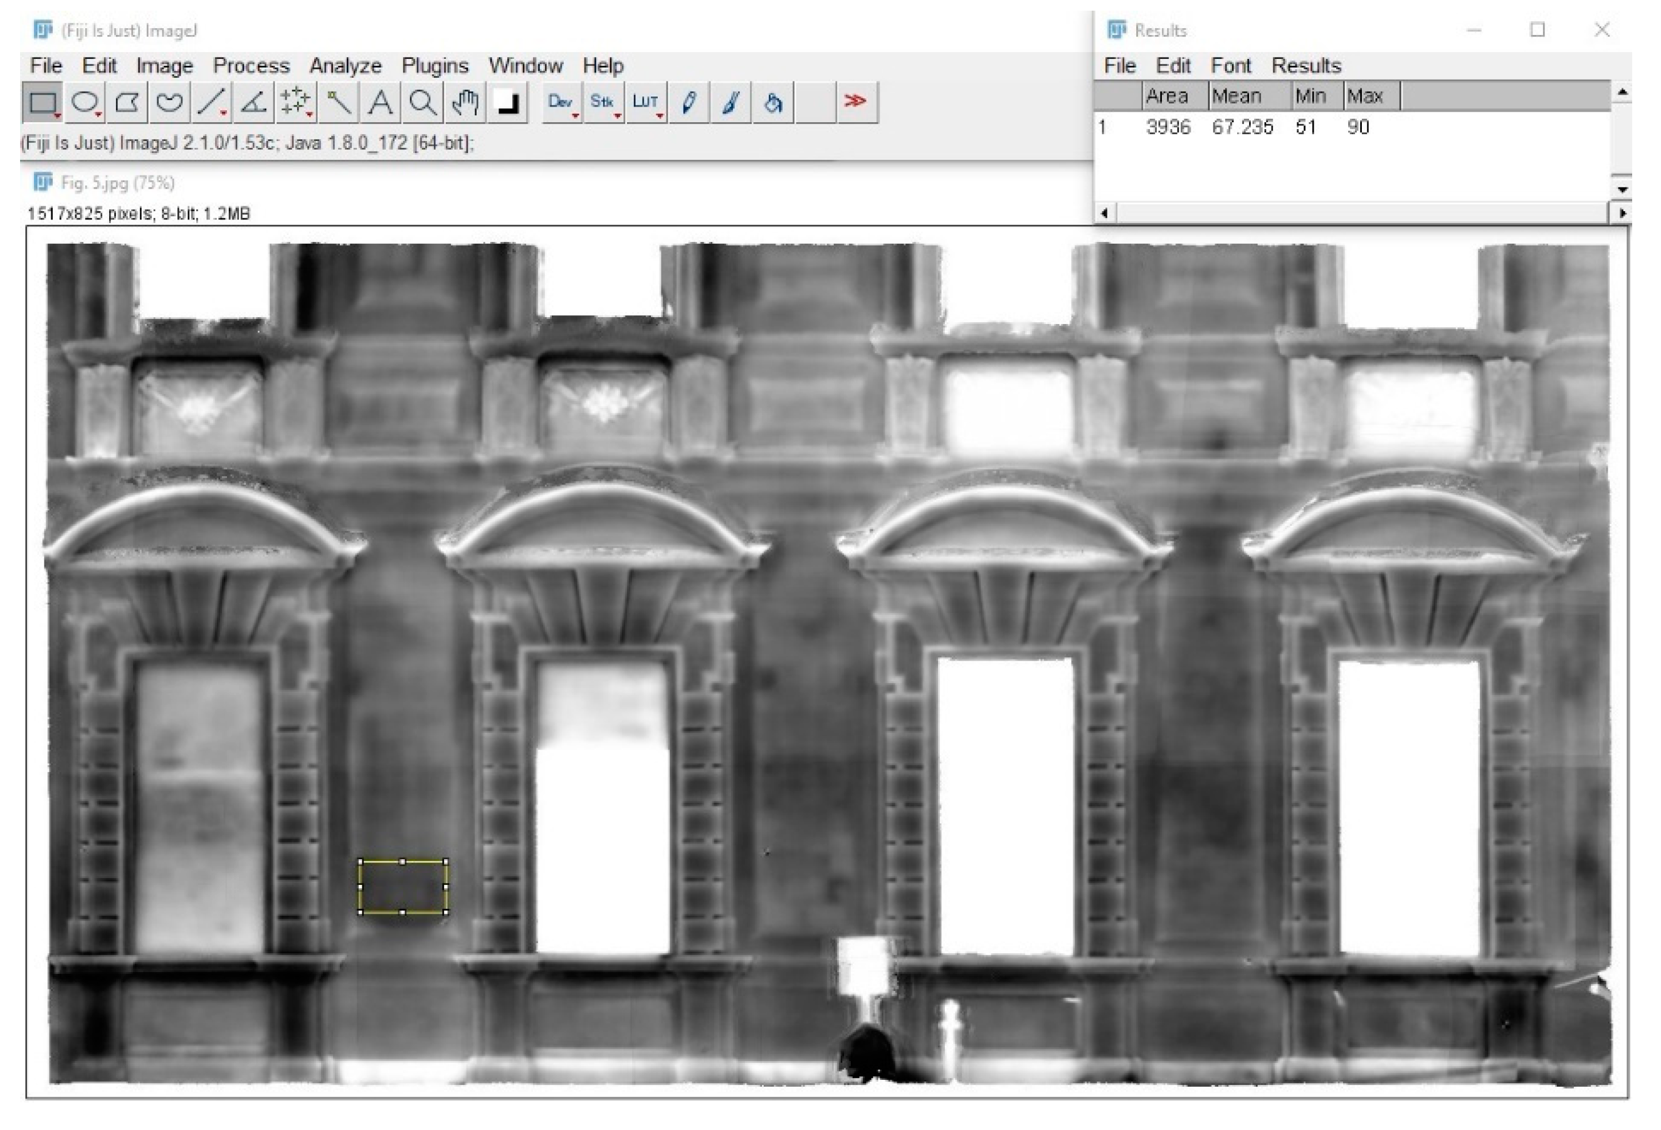
Task: Expand More Tools double-arrow menu
Action: coord(855,102)
